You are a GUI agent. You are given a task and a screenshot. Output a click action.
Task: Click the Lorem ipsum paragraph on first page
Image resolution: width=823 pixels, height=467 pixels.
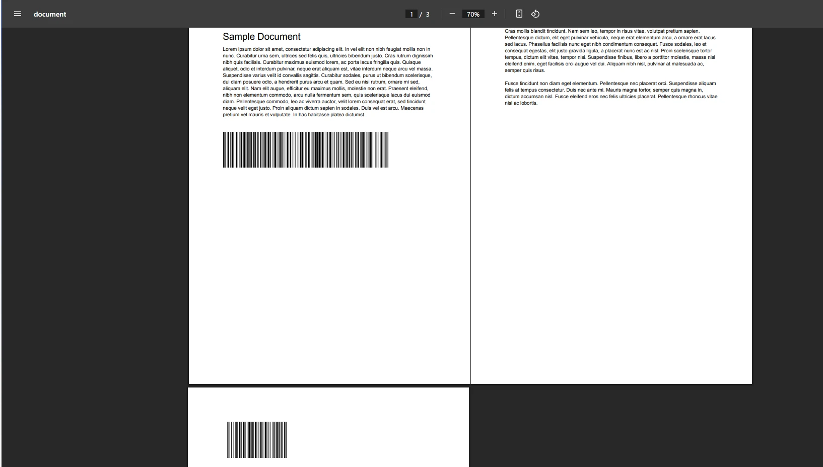coord(327,82)
